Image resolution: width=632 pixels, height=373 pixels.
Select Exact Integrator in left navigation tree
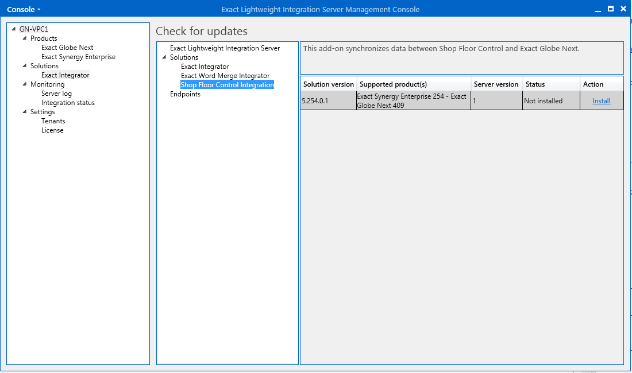point(65,75)
